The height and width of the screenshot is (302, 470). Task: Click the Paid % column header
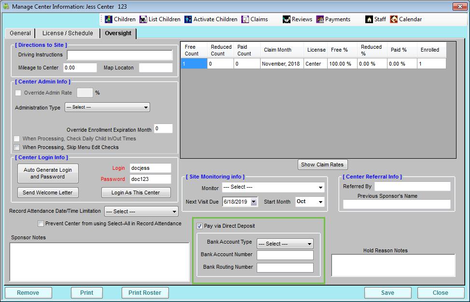click(402, 50)
